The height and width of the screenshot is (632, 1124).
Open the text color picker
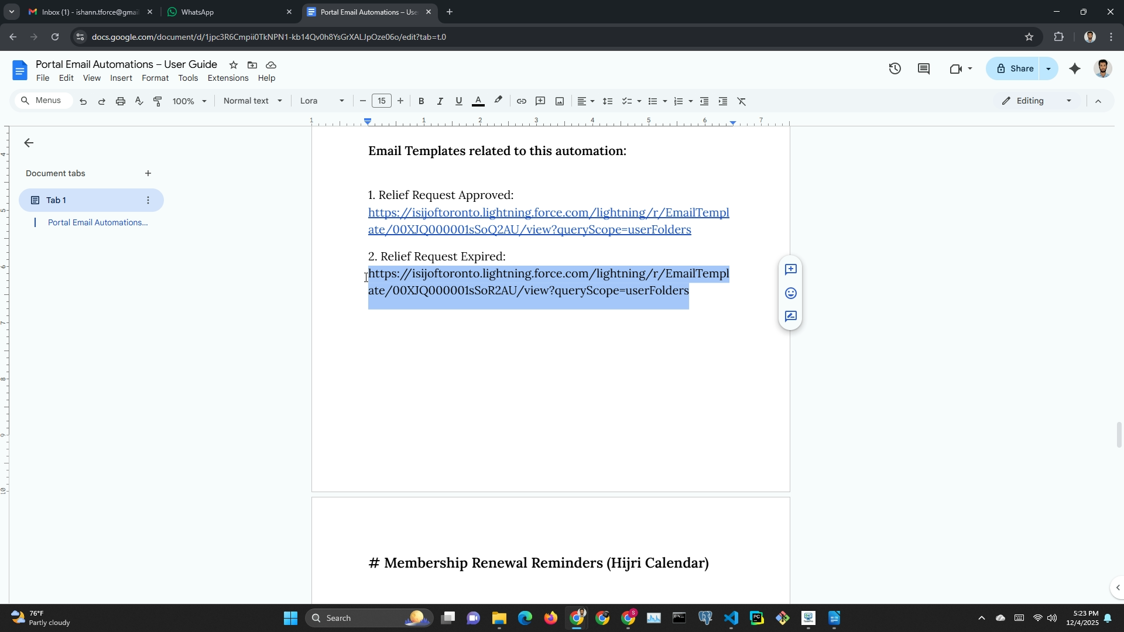tap(478, 101)
